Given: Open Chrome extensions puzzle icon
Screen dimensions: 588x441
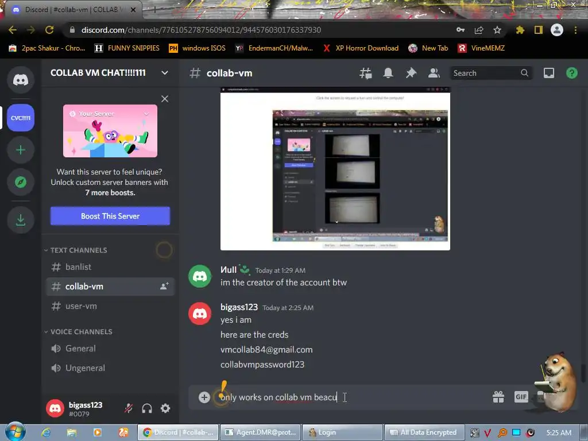Looking at the screenshot, I should tap(520, 30).
